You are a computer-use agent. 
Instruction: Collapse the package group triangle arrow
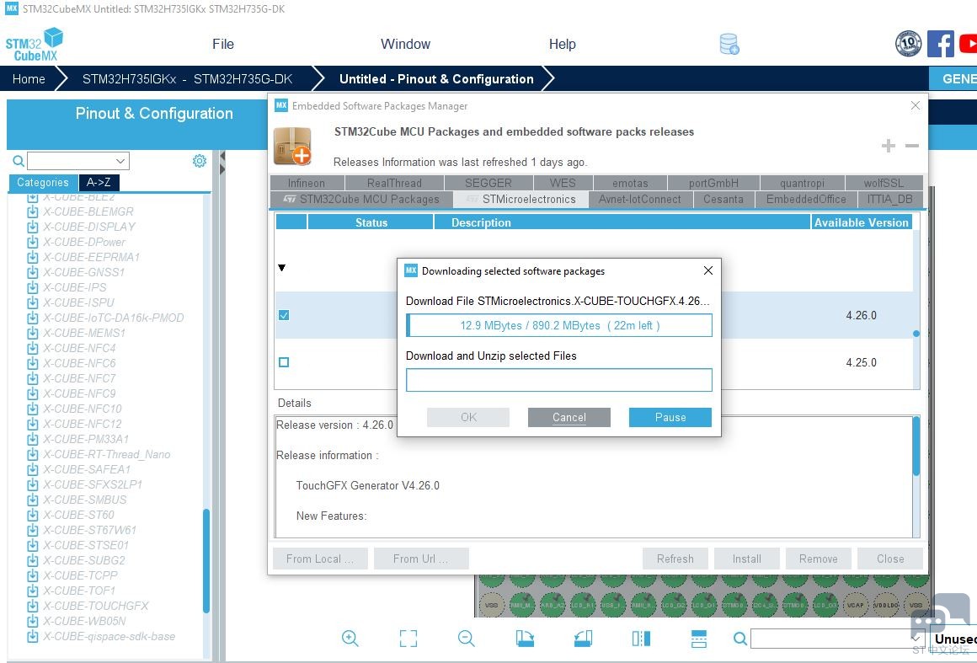coord(282,268)
